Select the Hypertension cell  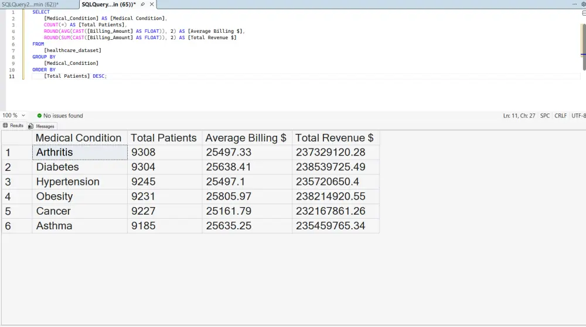(x=80, y=181)
